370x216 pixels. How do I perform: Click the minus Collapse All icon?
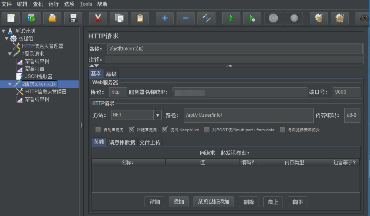tap(185, 18)
